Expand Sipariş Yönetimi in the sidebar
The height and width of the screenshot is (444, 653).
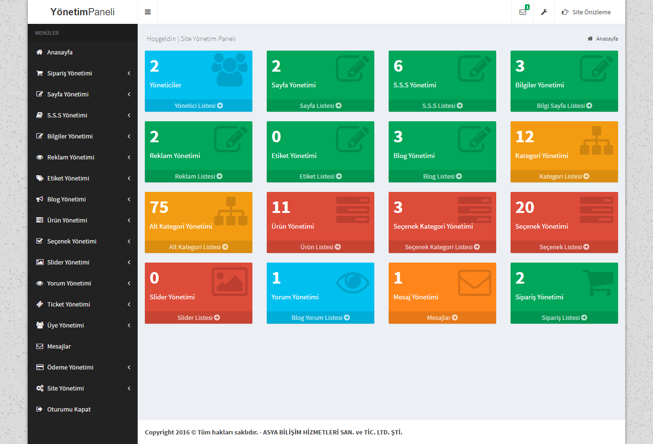coord(70,73)
